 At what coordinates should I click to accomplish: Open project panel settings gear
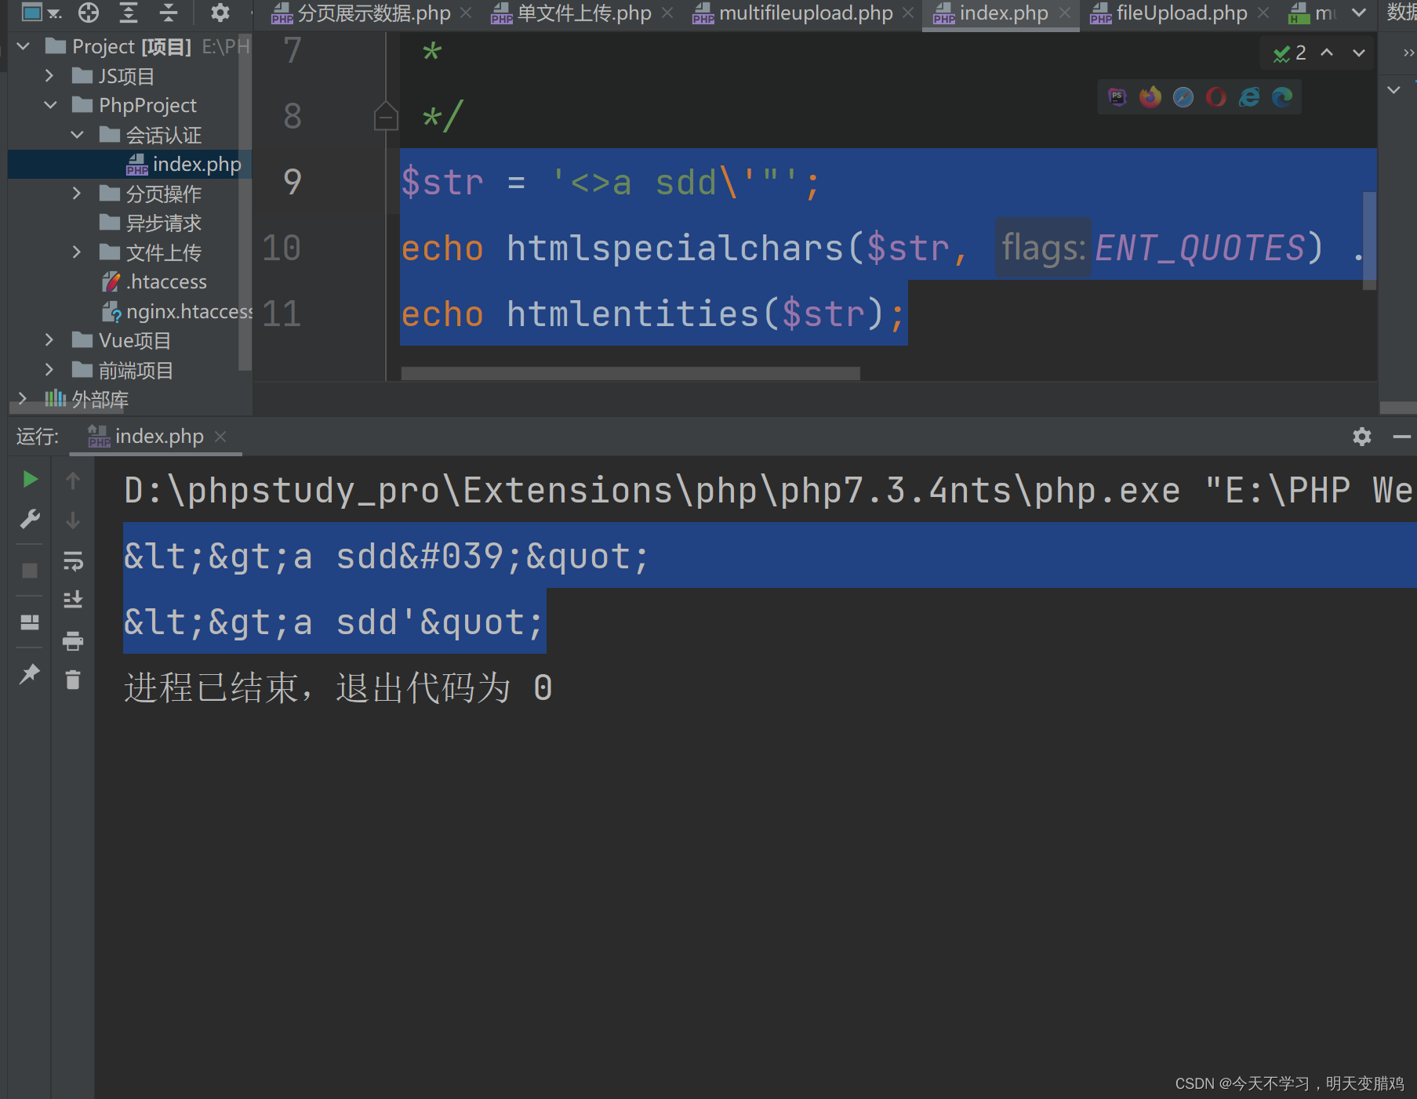(220, 12)
